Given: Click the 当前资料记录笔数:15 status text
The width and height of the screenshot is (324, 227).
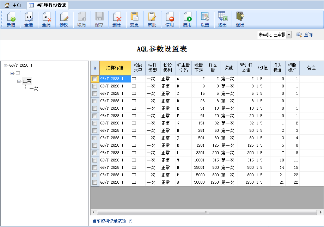Looking at the screenshot, I should pos(112,221).
